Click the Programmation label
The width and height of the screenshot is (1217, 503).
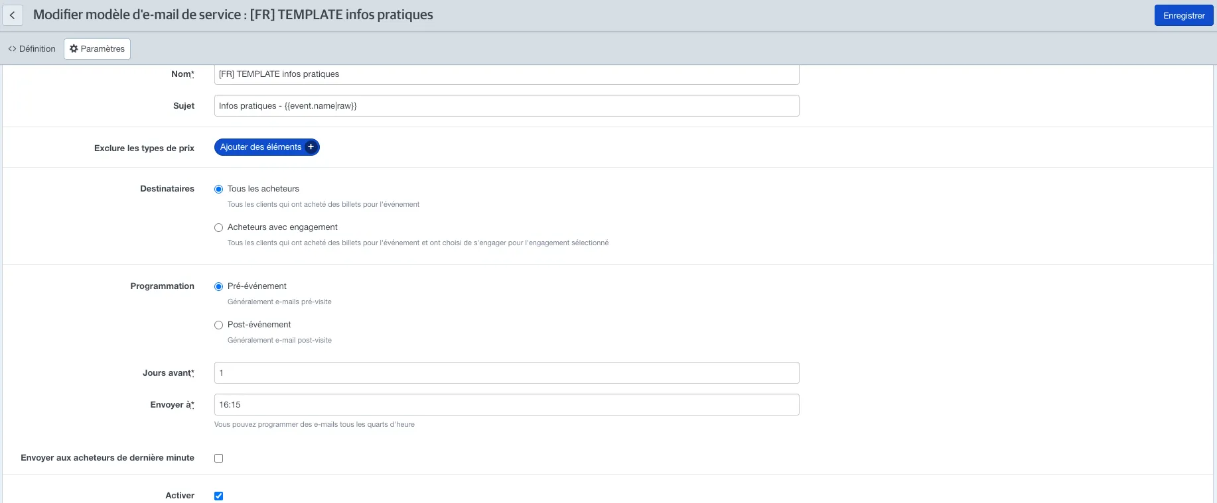[x=162, y=286]
